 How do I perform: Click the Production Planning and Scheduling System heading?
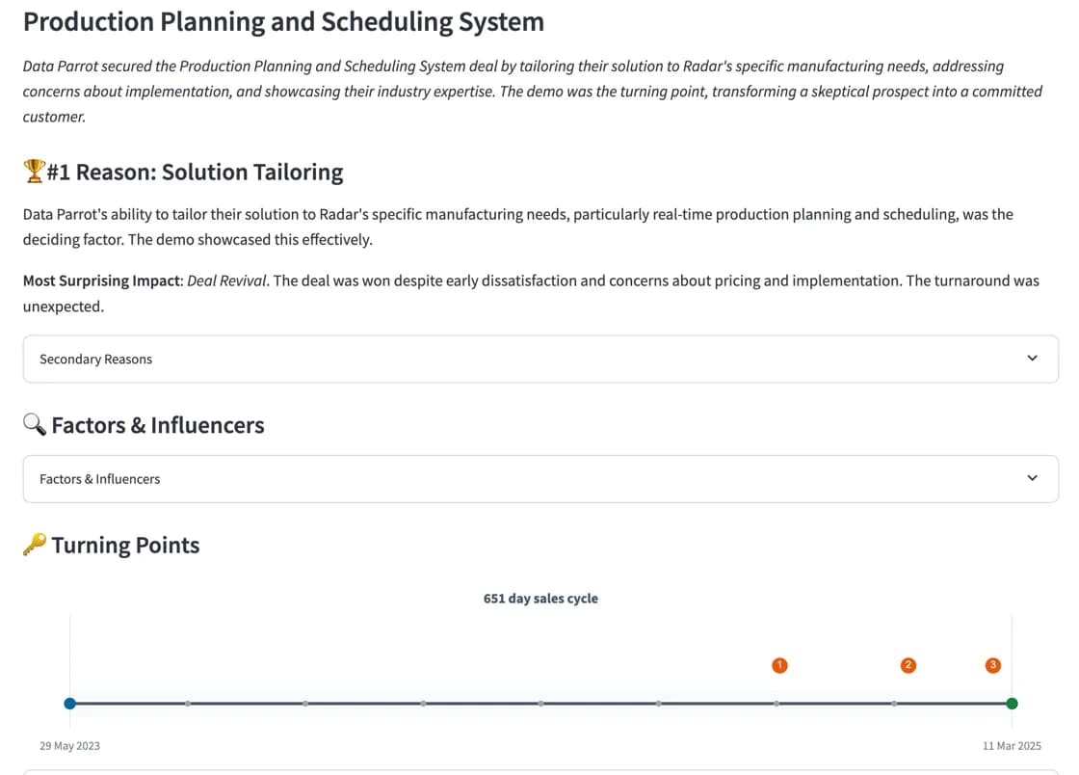coord(284,21)
